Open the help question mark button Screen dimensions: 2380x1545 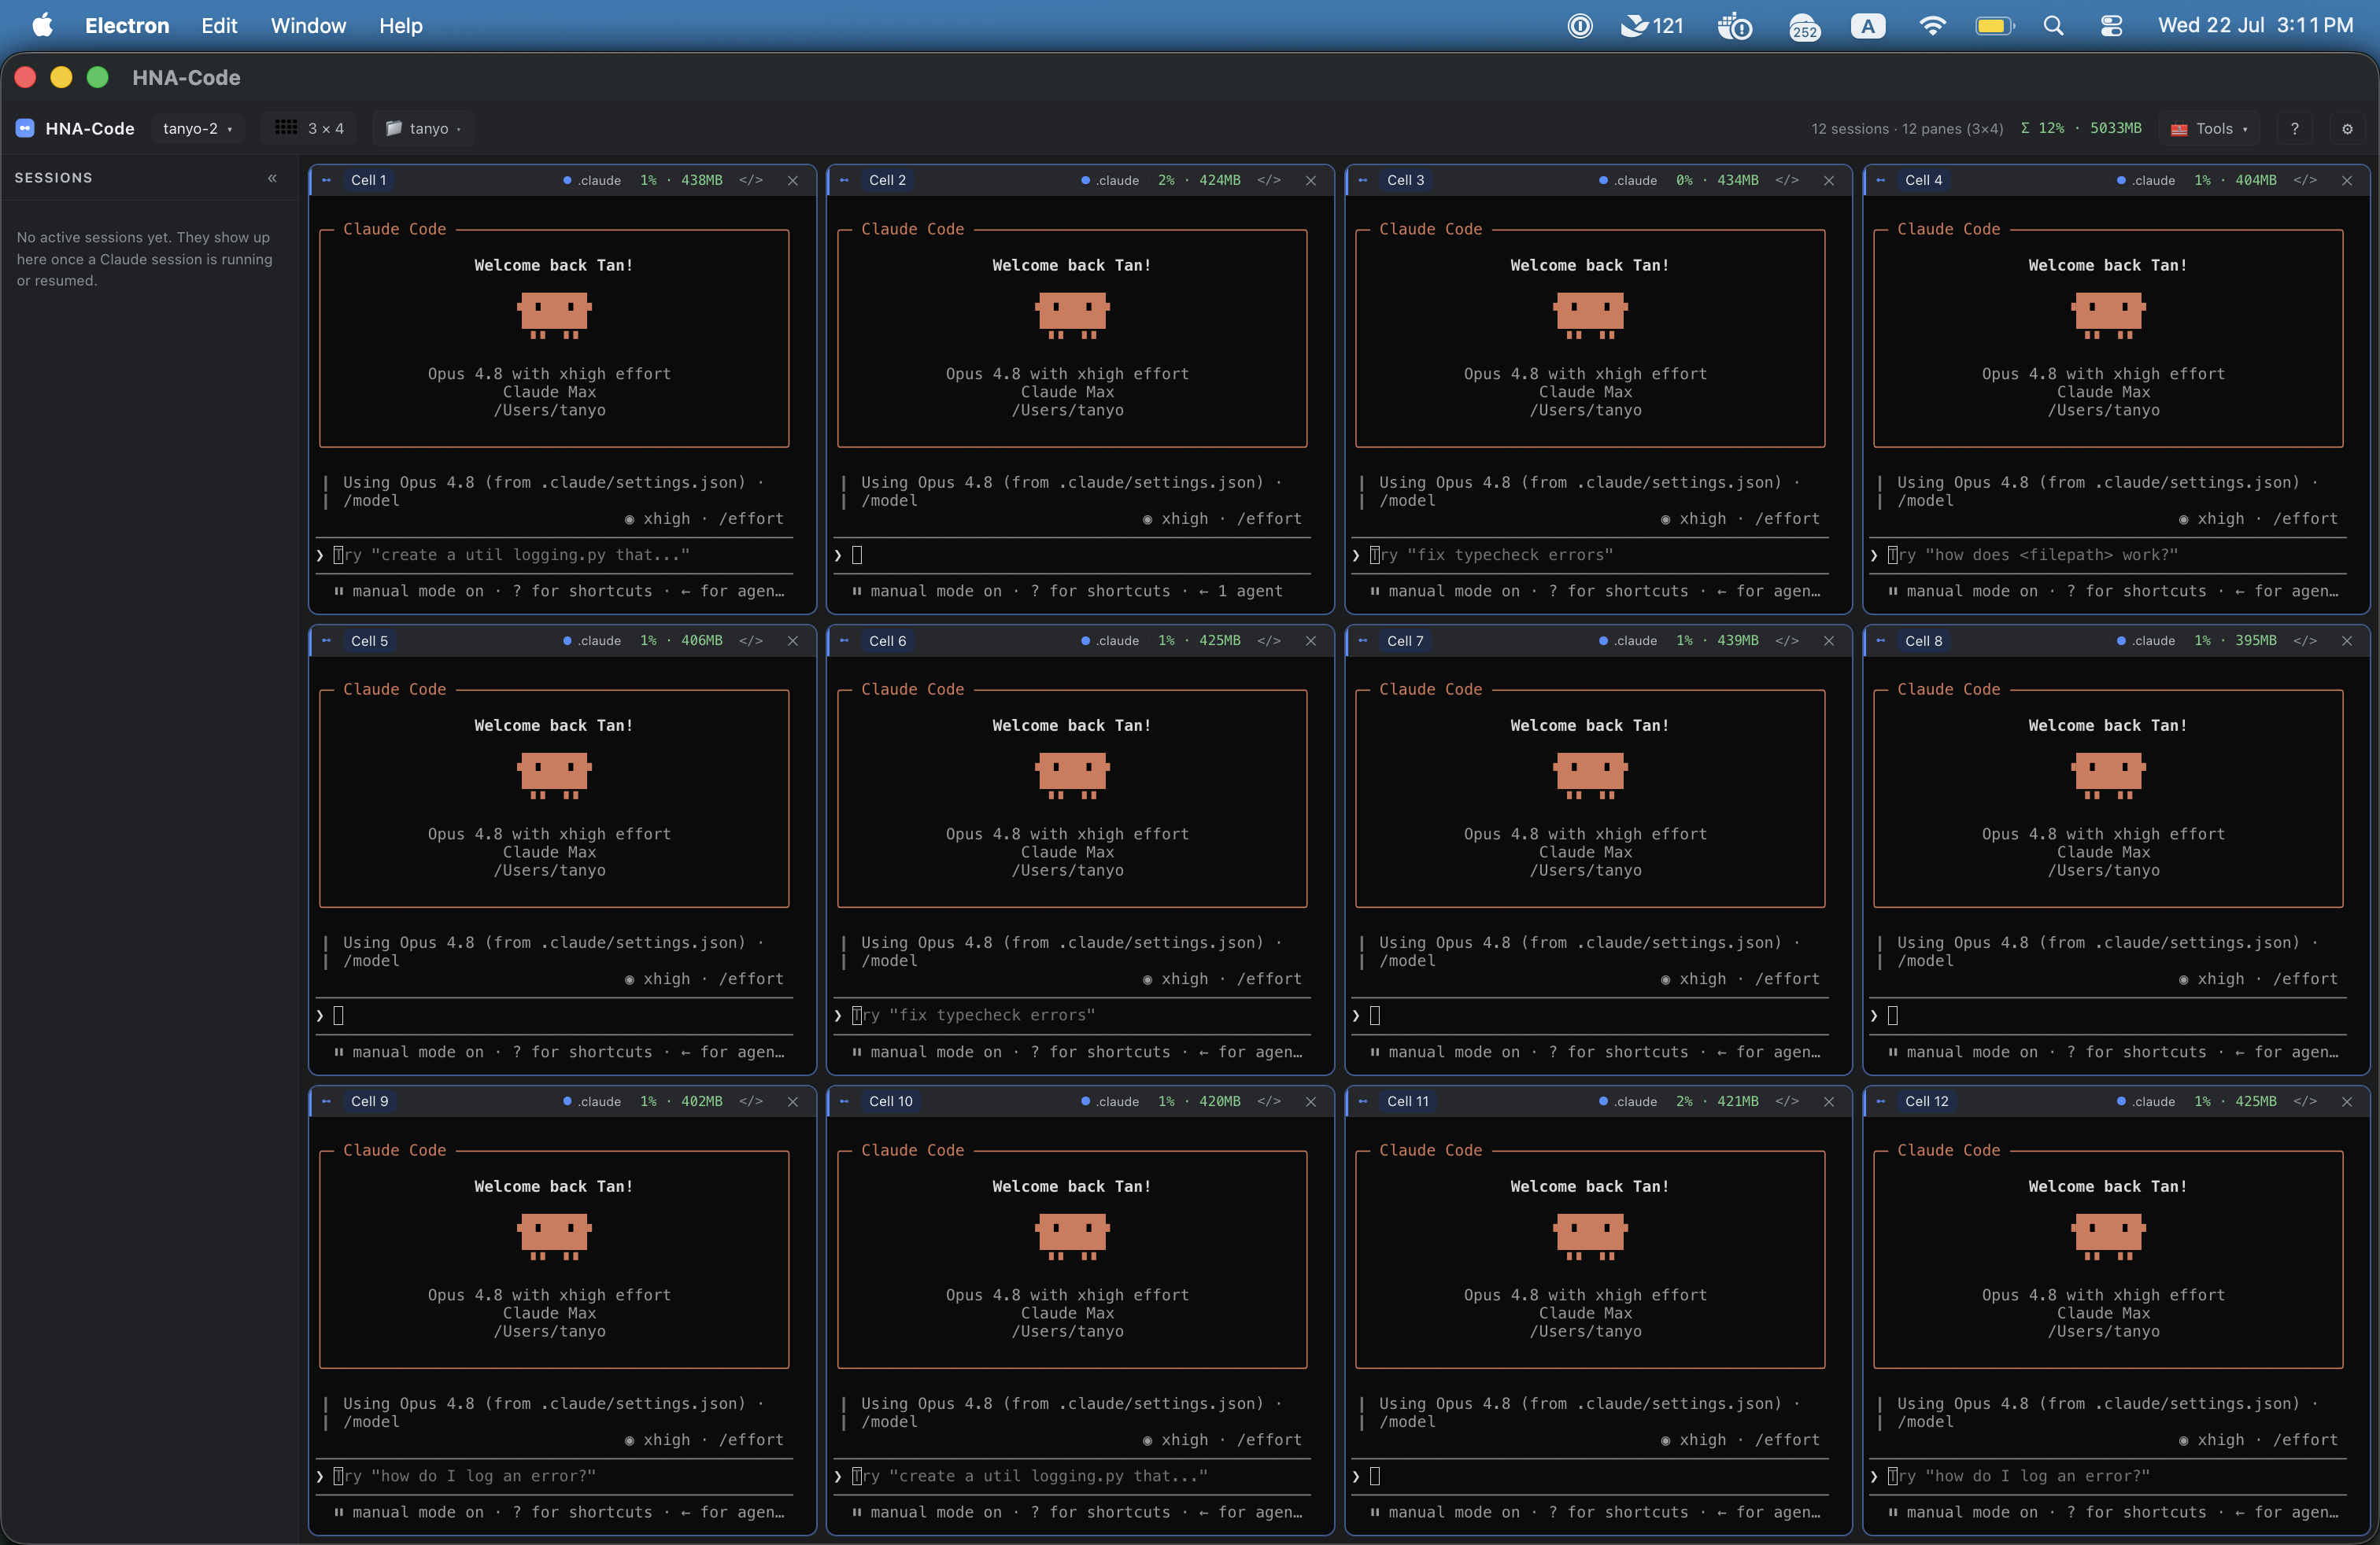pos(2294,128)
